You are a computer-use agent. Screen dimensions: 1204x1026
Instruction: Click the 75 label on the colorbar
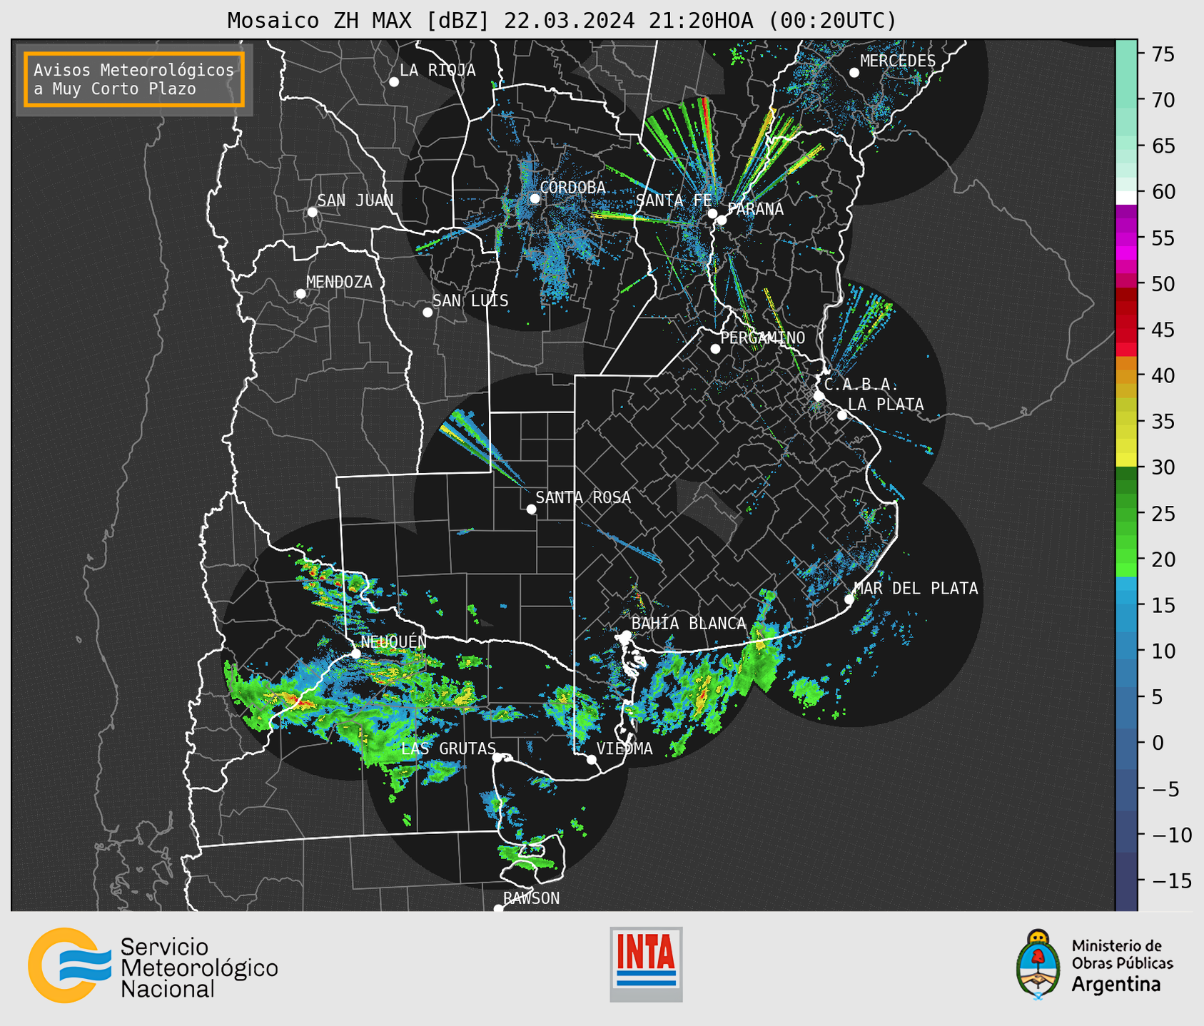(1163, 54)
